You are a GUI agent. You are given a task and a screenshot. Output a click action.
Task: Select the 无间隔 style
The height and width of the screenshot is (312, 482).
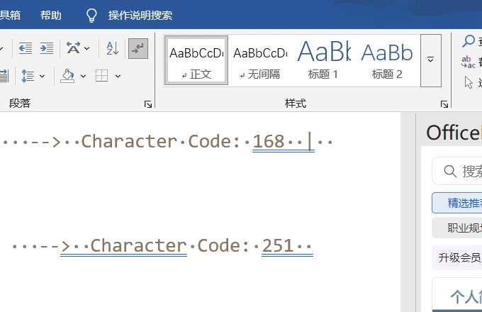click(260, 60)
